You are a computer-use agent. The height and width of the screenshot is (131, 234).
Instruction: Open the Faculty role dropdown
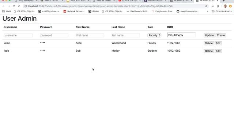154,35
